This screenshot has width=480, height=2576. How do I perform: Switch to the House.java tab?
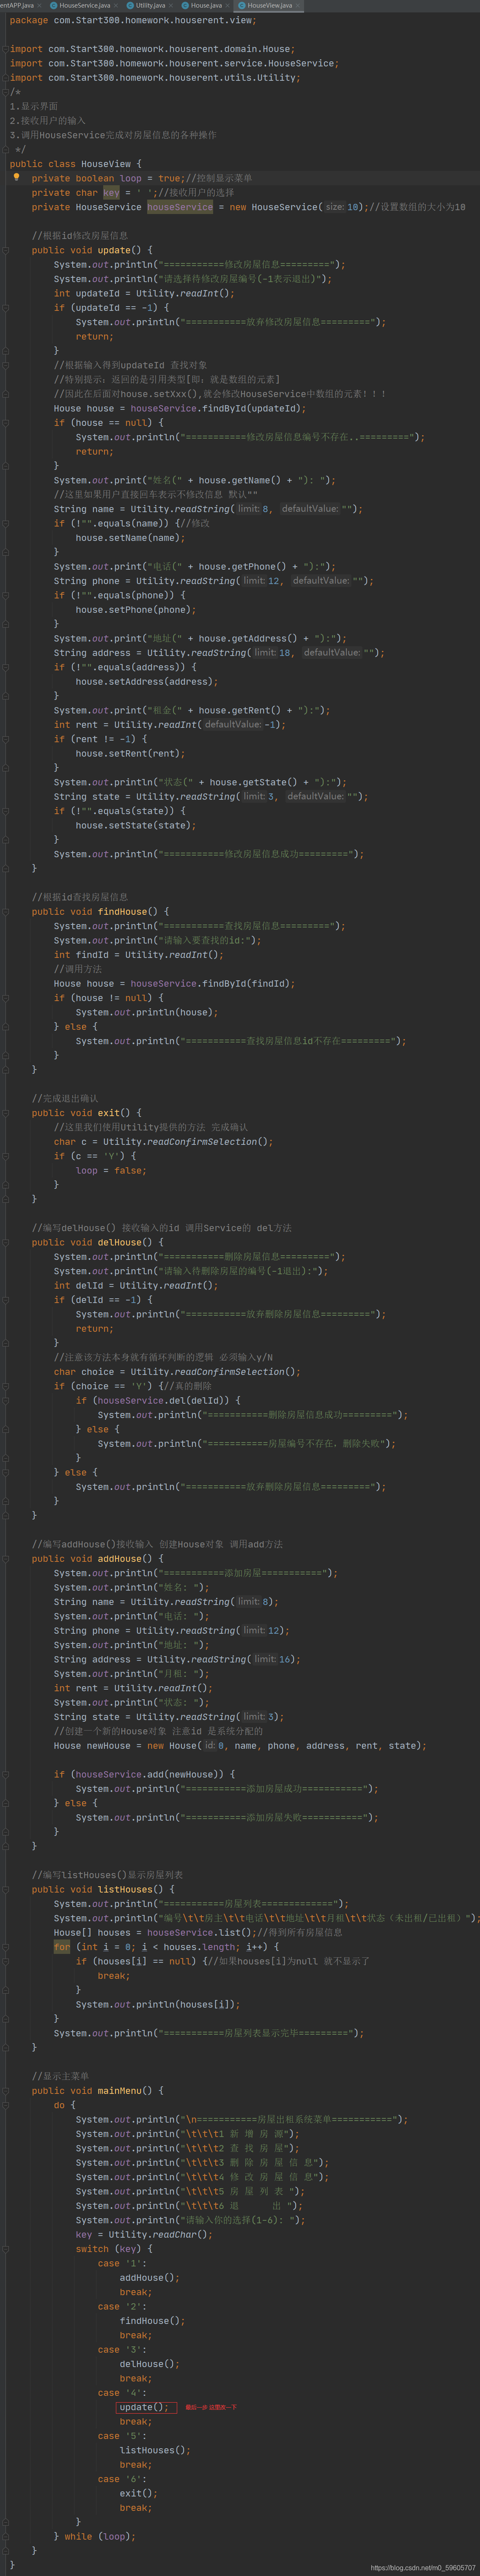click(206, 5)
